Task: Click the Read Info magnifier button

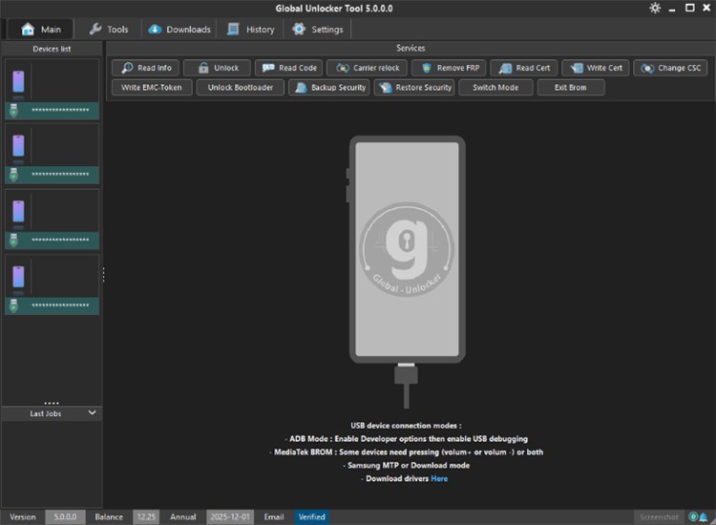Action: coord(145,68)
